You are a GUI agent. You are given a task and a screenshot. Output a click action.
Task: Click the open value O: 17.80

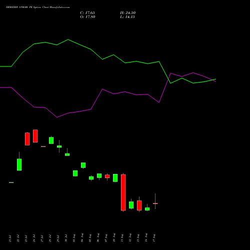87,17
